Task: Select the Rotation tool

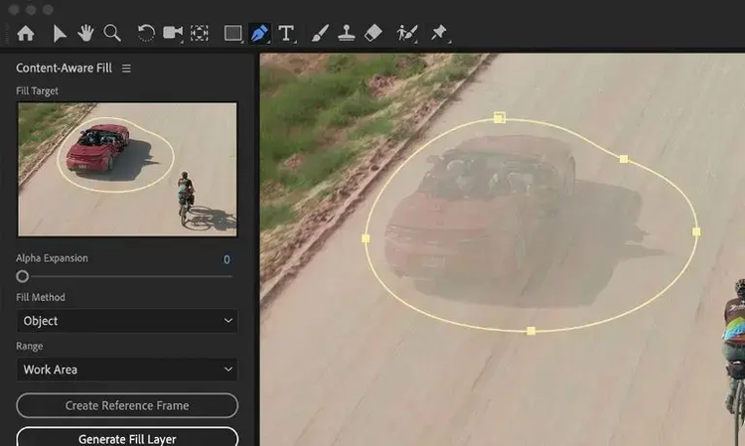Action: pos(146,33)
